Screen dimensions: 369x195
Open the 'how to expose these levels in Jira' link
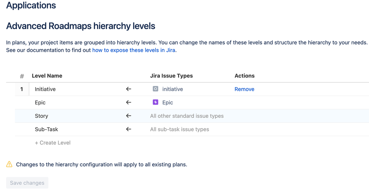[134, 50]
